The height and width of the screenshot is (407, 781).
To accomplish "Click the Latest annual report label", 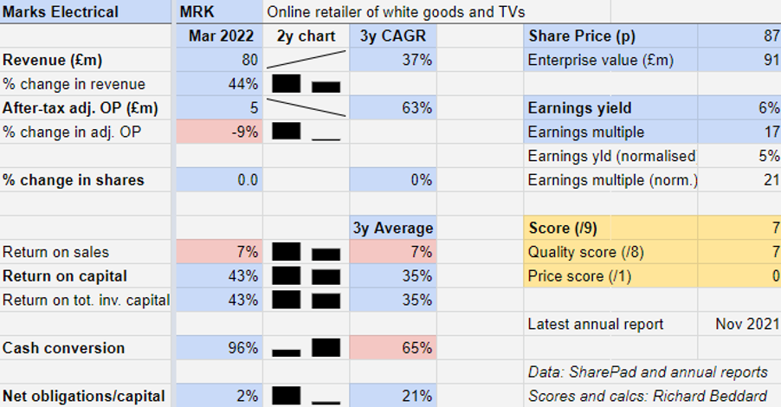I will click(x=596, y=324).
